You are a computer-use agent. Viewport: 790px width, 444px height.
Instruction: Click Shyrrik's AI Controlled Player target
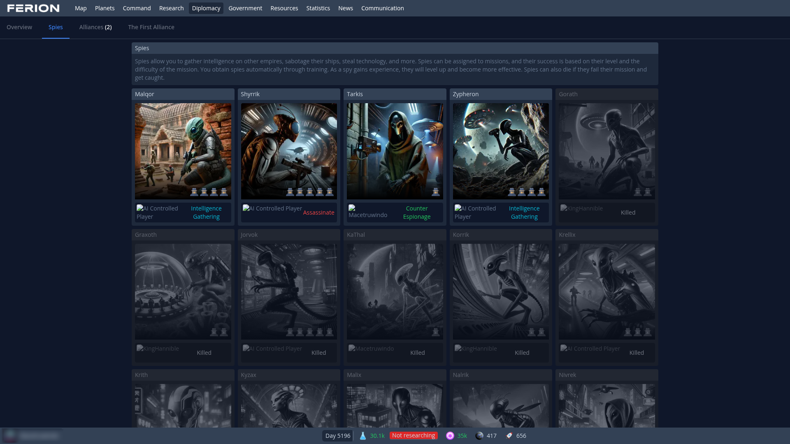(x=272, y=208)
